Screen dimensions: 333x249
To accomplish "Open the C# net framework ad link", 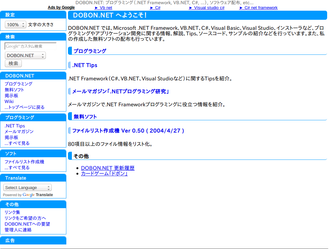I will click(259, 8).
